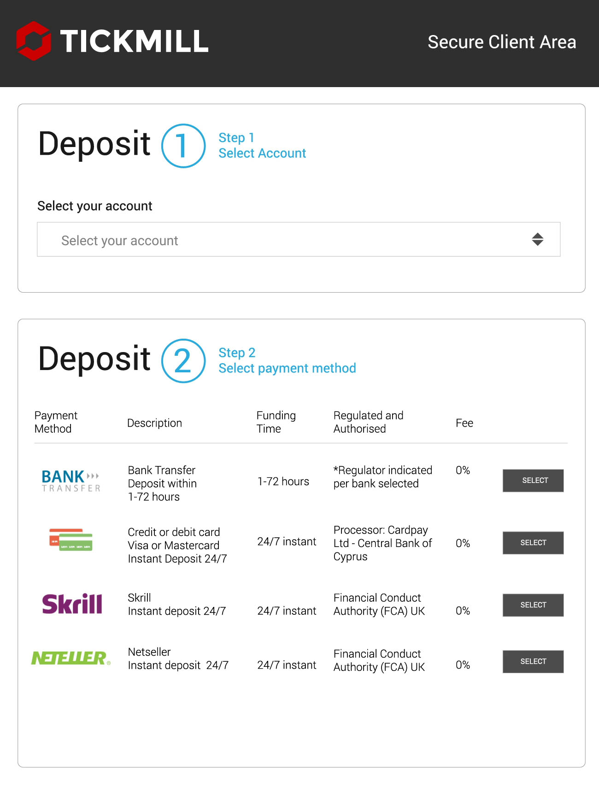Open the Select your account dropdown
Screen dimensions: 599x800
(298, 240)
